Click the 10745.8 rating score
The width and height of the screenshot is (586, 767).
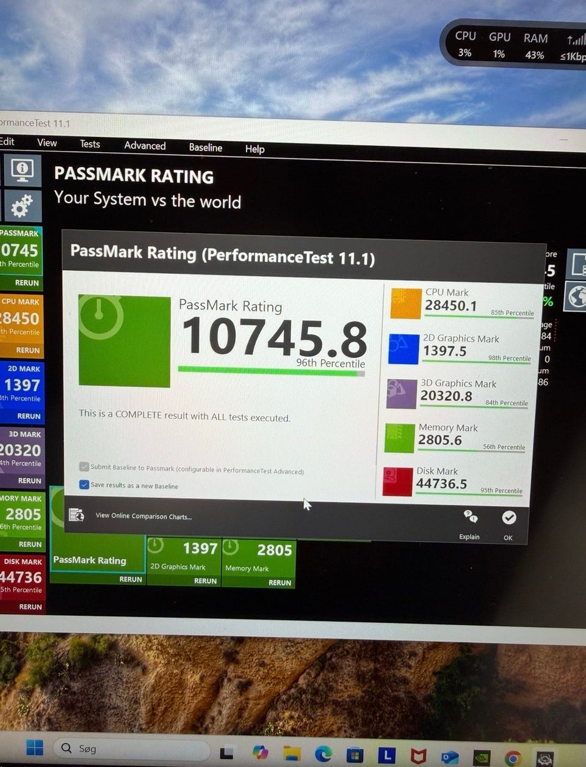(275, 337)
